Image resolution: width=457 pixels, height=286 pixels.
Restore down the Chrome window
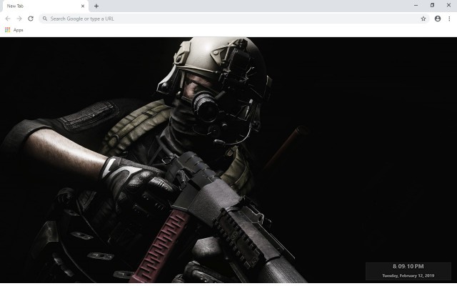(432, 5)
